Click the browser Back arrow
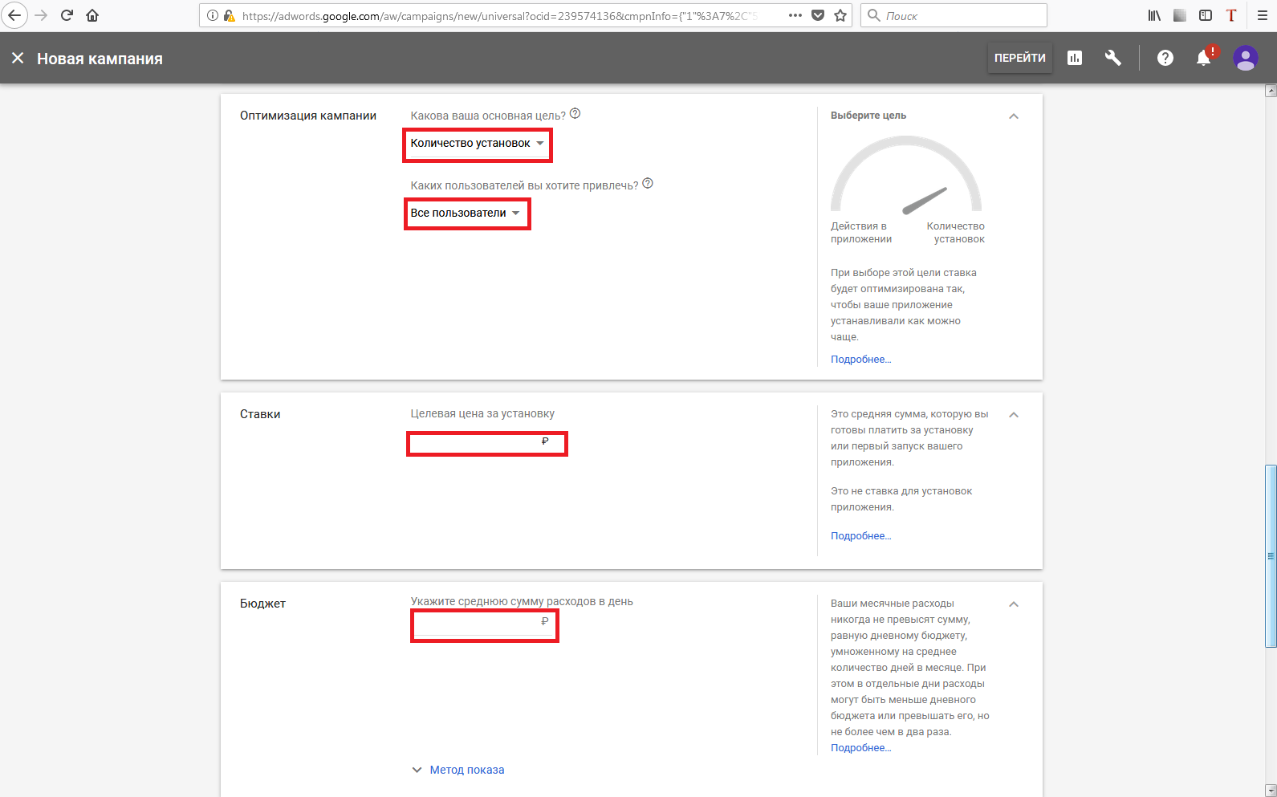This screenshot has width=1277, height=797. 14,15
